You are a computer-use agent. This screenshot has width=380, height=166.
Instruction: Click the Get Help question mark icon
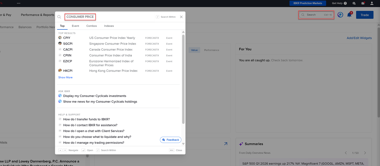tap(345, 3)
